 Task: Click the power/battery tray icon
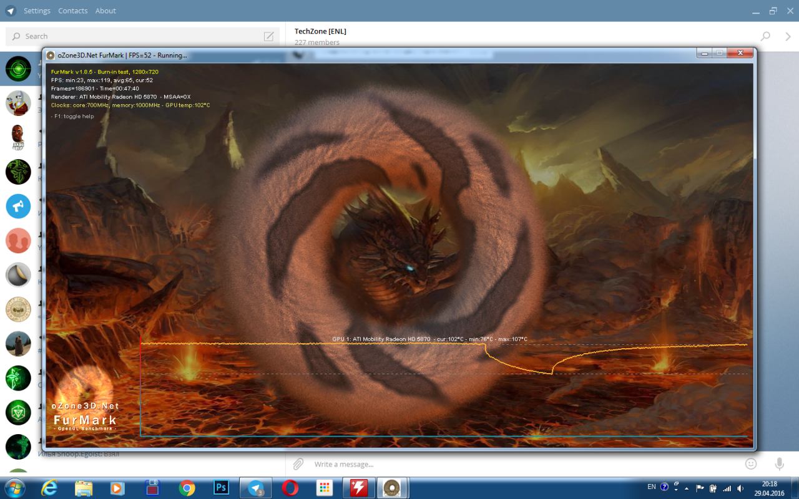pos(713,488)
